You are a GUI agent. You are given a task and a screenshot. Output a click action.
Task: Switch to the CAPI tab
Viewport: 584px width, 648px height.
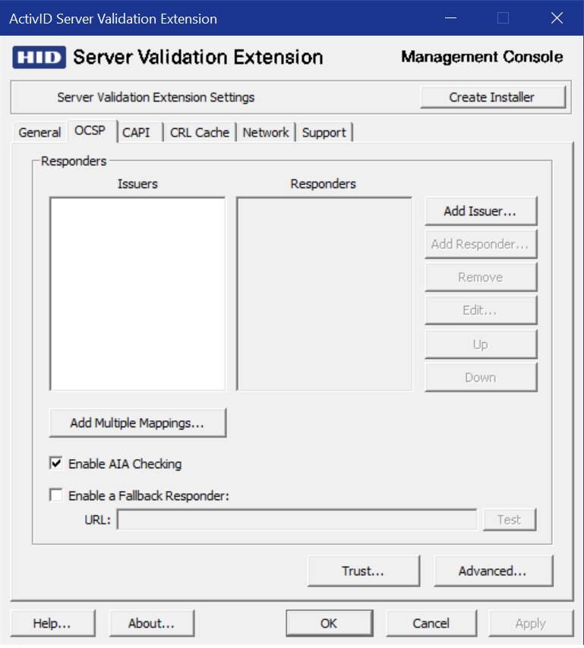pos(140,132)
